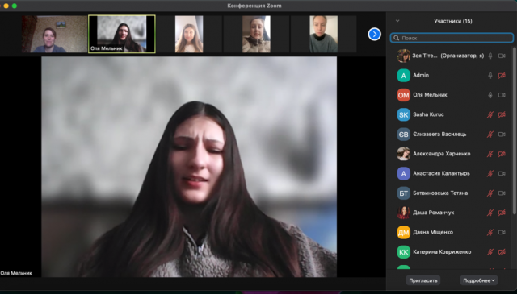Click the Участники (15) panel title

pyautogui.click(x=453, y=21)
